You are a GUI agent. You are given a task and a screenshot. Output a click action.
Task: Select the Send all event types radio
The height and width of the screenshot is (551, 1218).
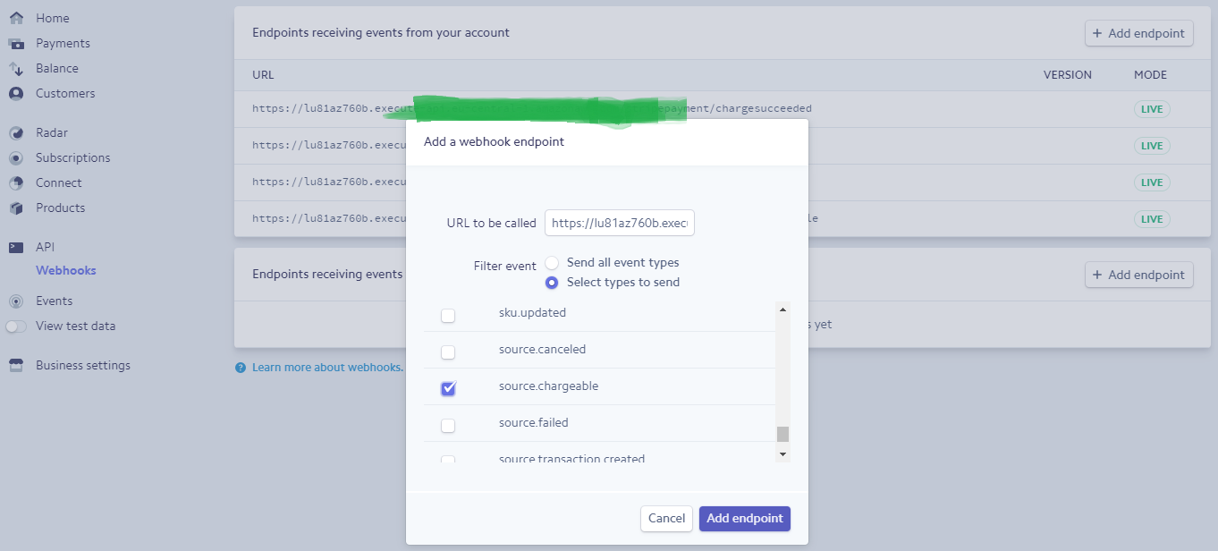[552, 263]
